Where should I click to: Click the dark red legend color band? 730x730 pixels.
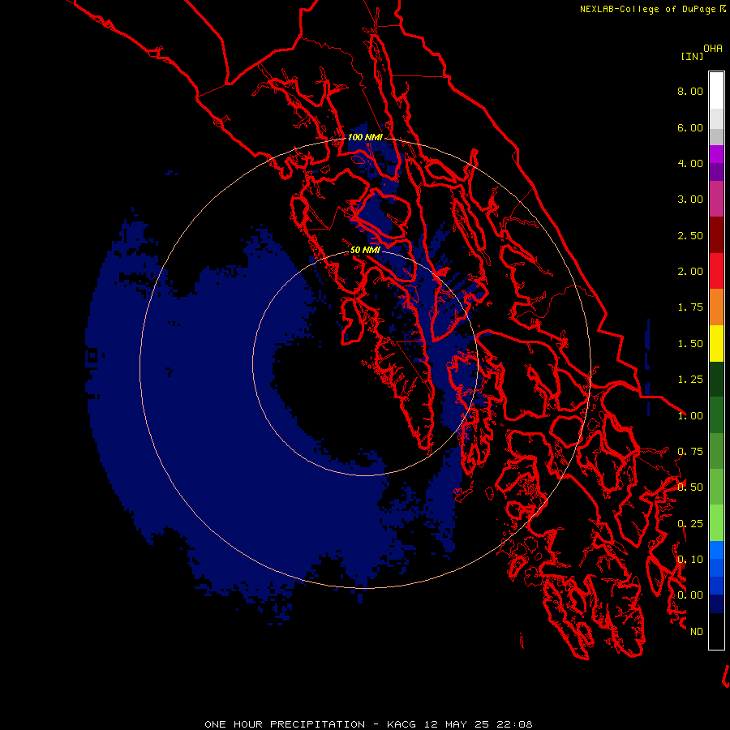pos(716,235)
